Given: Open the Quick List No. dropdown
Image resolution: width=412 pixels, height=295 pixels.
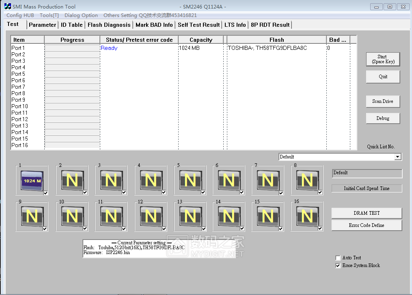Looking at the screenshot, I should (x=397, y=157).
